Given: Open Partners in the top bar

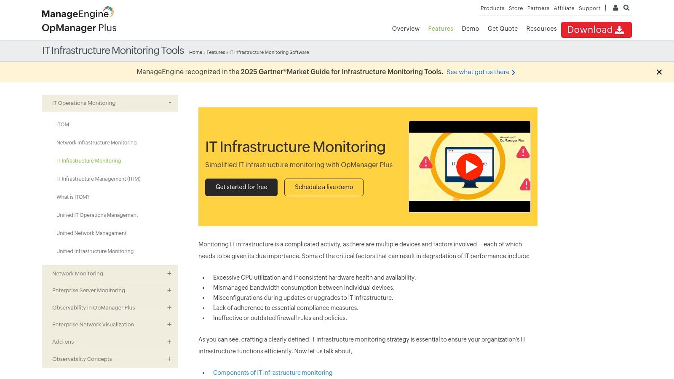Looking at the screenshot, I should pyautogui.click(x=538, y=8).
